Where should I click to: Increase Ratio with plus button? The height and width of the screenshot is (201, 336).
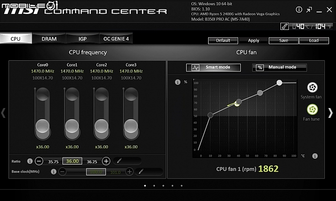[106, 161]
